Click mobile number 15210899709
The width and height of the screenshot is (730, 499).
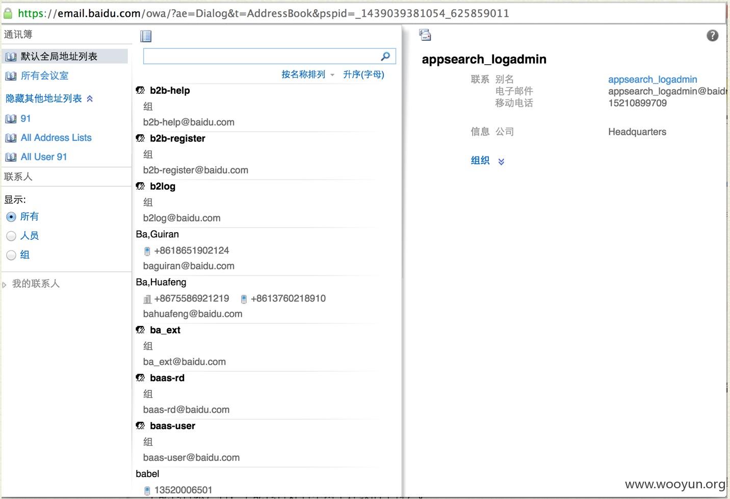(637, 103)
